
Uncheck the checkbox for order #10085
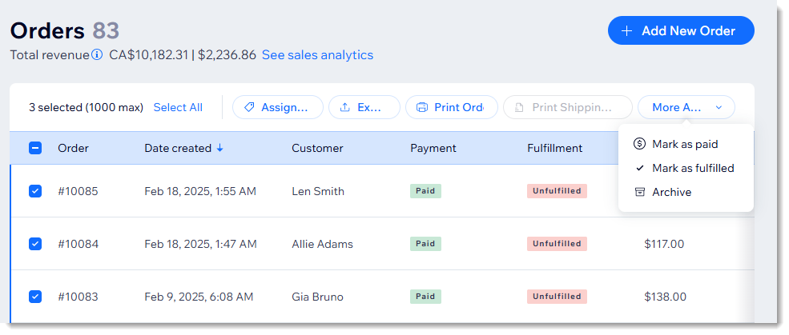tap(35, 191)
